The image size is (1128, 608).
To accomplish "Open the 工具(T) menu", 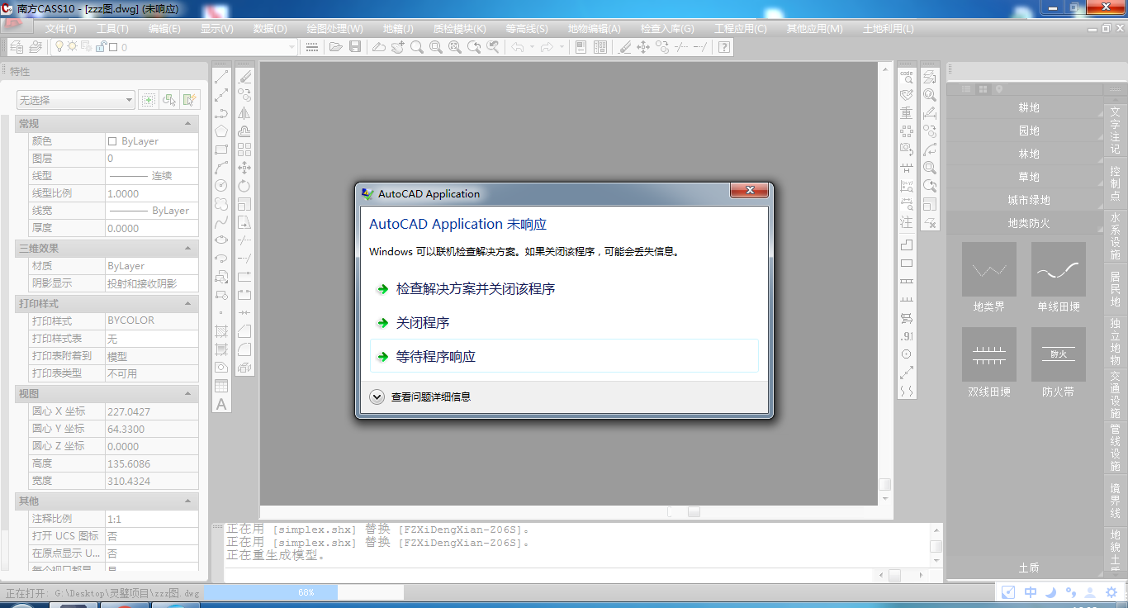I will pos(113,28).
